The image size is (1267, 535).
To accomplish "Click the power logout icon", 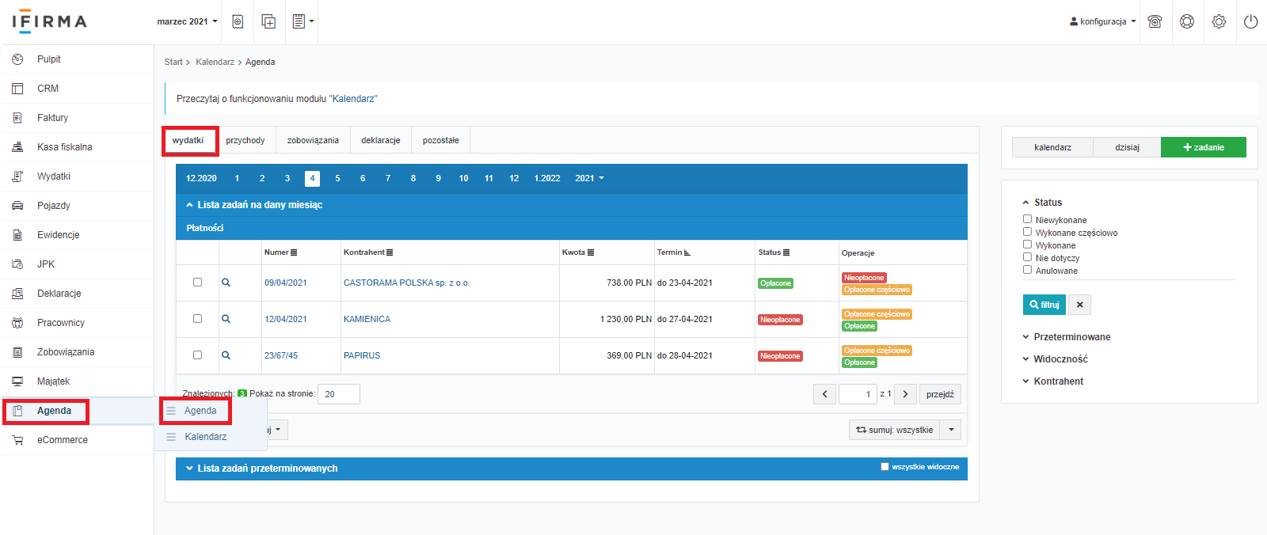I will pos(1251,21).
